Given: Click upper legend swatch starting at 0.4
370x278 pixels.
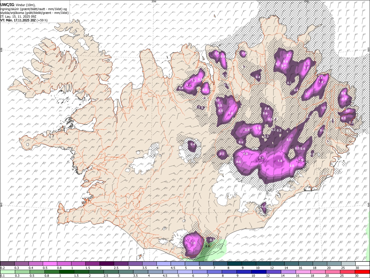Looking at the screenshot, I should 36,264.
